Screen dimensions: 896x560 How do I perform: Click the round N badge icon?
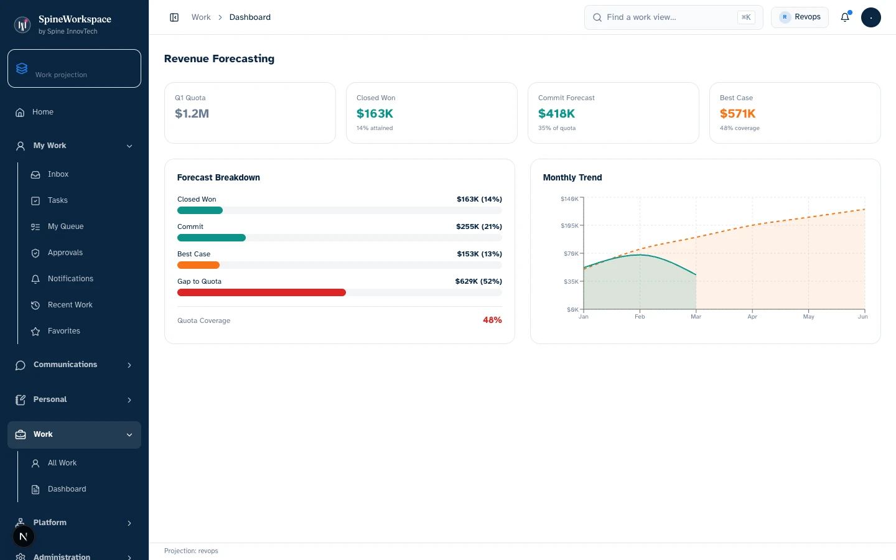point(24,536)
